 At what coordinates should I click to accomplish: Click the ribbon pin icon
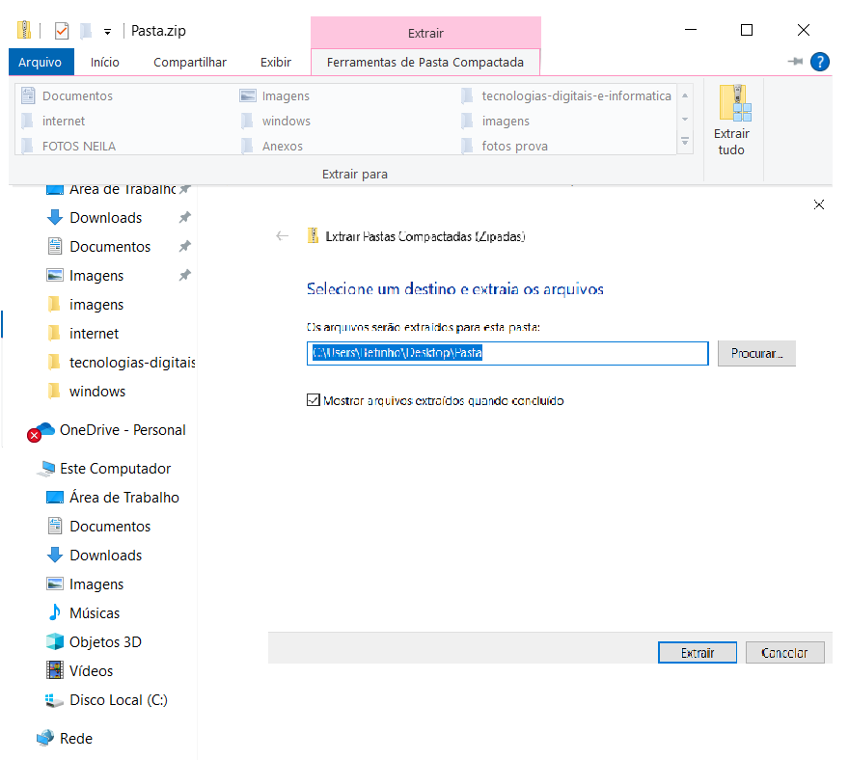(x=794, y=62)
